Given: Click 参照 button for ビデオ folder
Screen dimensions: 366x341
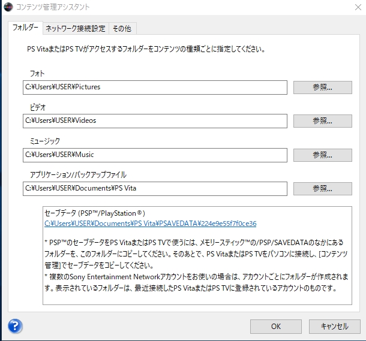Looking at the screenshot, I should [x=323, y=121].
